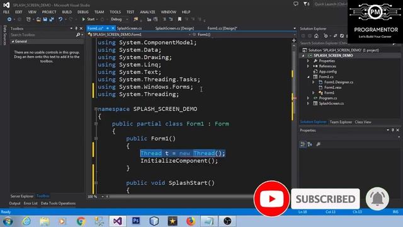Switch to the Form1.cs [Design] tab
Viewport: 403px width, 227px height.
click(222, 28)
